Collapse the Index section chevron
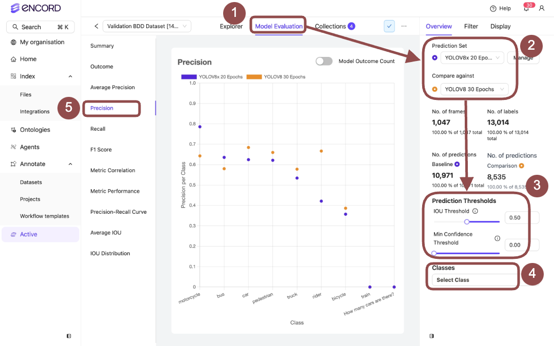The width and height of the screenshot is (554, 346). 70,76
